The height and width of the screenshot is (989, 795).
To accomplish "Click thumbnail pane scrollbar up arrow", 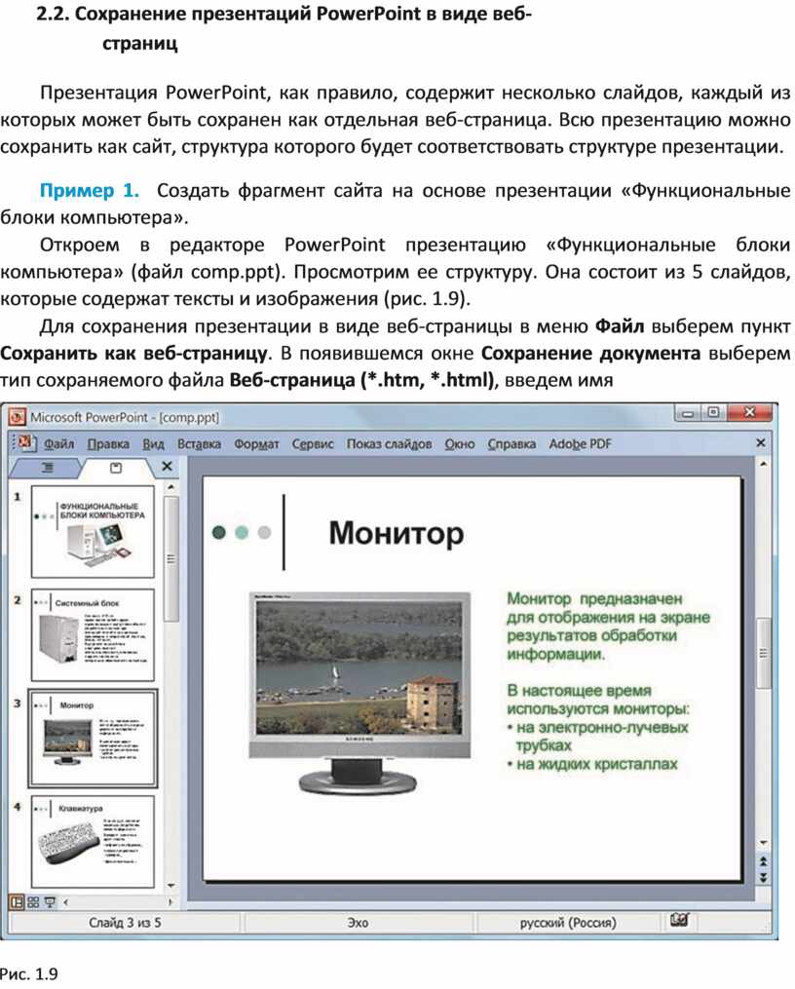I will (x=170, y=487).
